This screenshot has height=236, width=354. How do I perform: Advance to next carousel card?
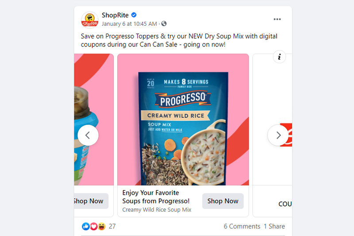coord(278,135)
